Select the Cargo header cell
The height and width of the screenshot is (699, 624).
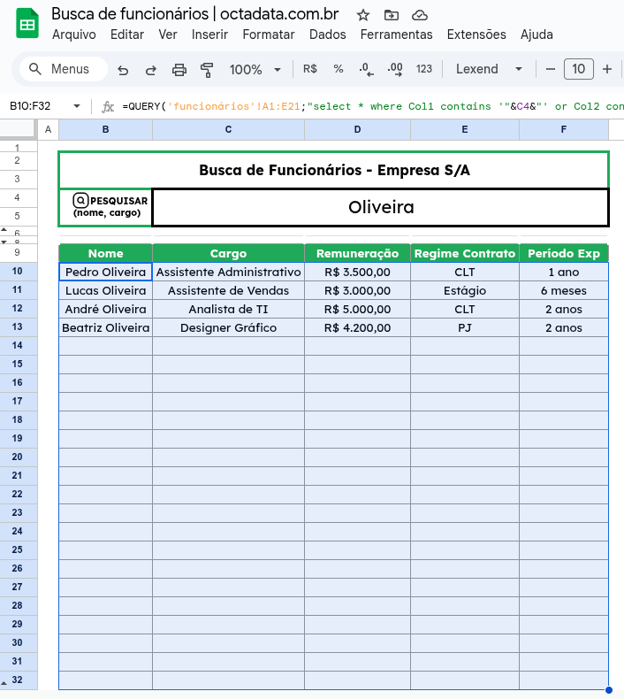point(229,253)
